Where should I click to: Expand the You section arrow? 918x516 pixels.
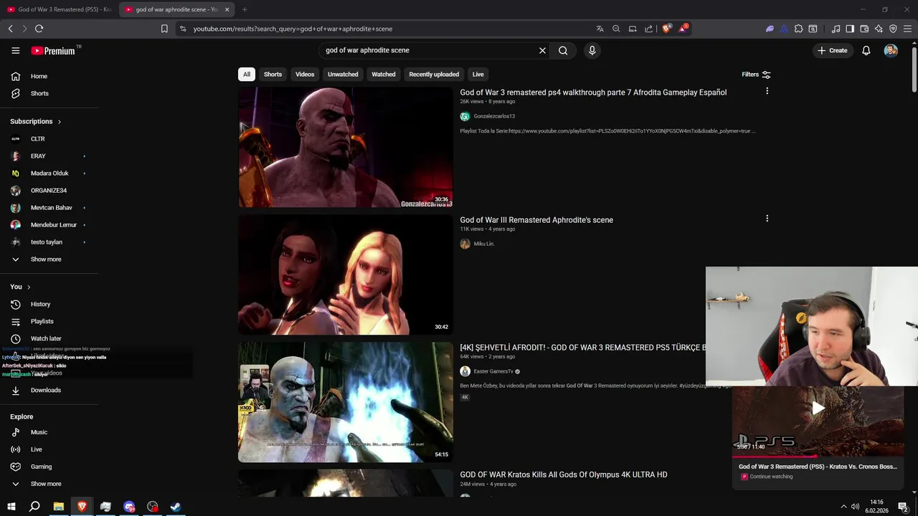coord(29,287)
